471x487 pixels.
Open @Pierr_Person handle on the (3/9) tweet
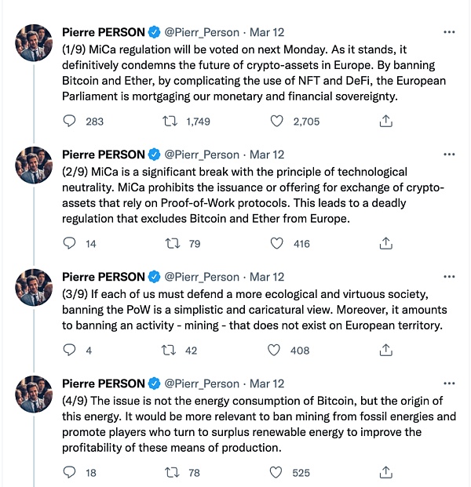(201, 277)
